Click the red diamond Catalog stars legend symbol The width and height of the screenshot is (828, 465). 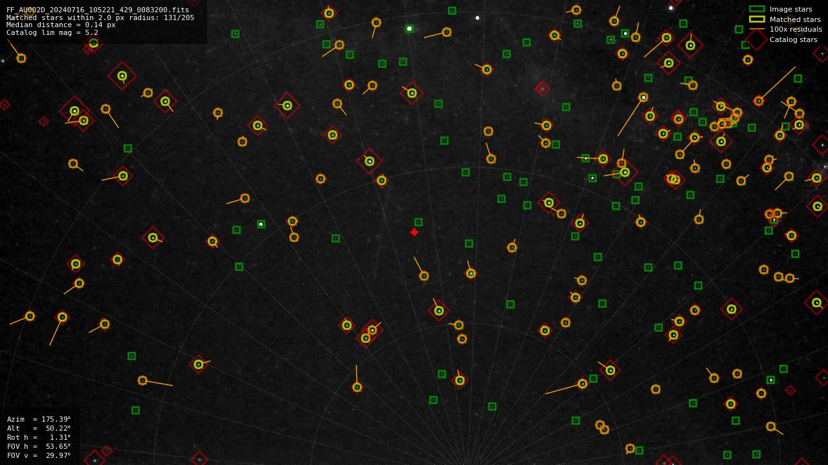(757, 39)
